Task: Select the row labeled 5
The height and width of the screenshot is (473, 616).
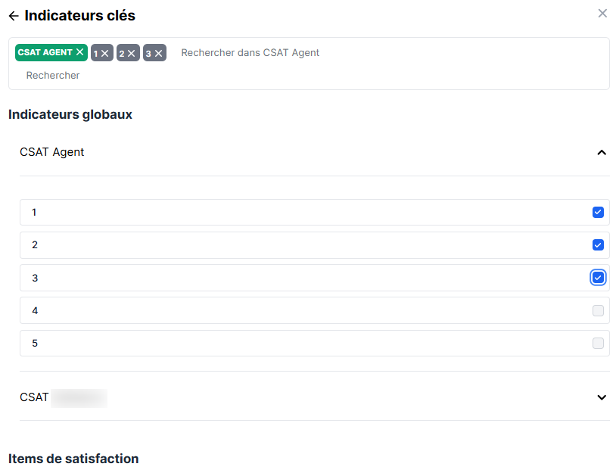Action: [x=303, y=343]
